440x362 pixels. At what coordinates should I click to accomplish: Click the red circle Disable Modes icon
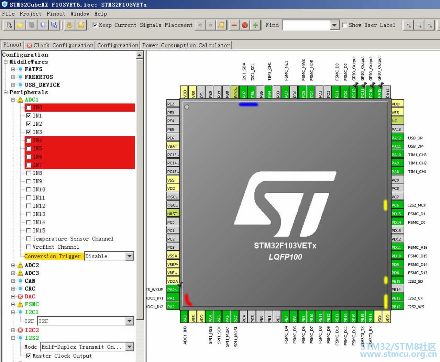245,25
